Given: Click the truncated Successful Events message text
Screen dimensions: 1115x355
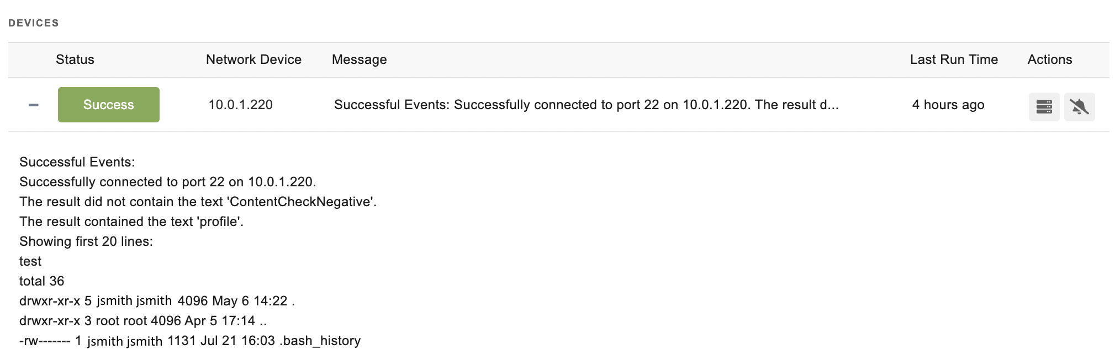Looking at the screenshot, I should (x=586, y=105).
